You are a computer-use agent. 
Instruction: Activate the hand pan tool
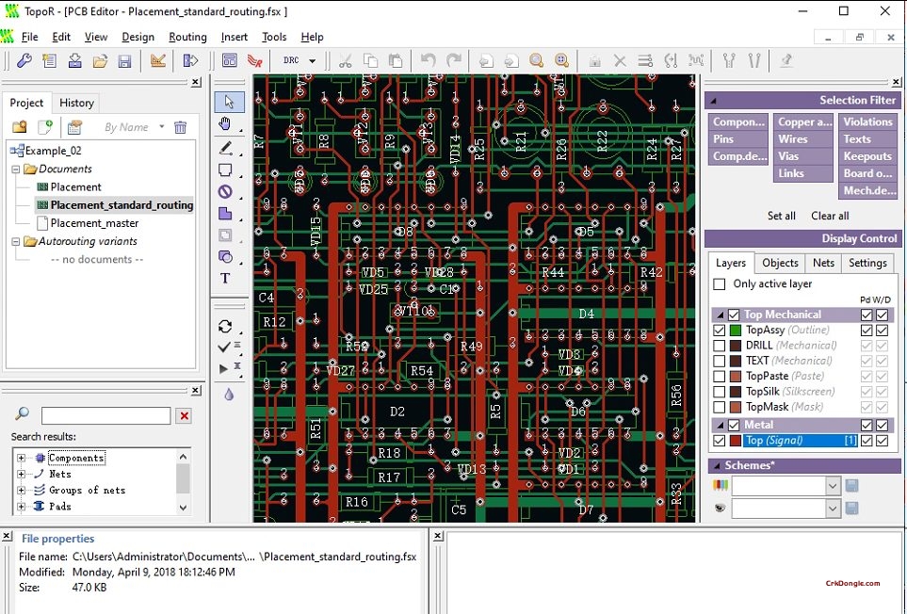tap(226, 124)
